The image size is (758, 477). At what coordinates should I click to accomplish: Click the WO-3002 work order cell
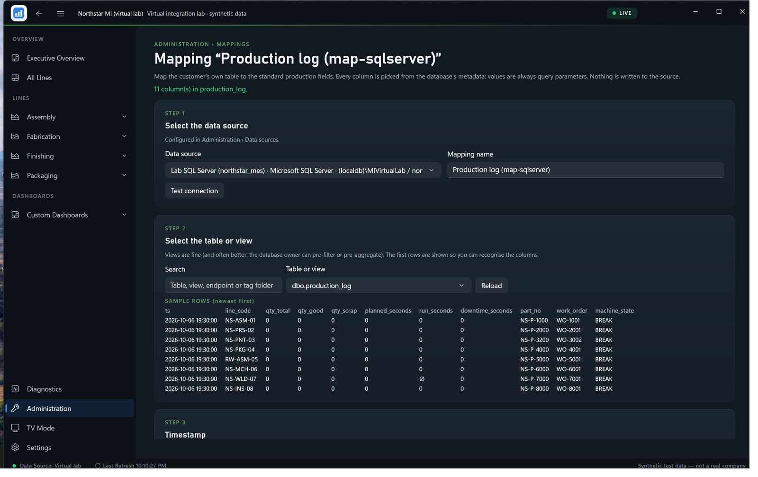pyautogui.click(x=569, y=340)
